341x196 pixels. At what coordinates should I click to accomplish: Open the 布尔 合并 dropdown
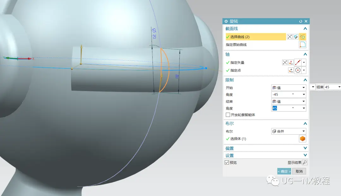(289, 131)
